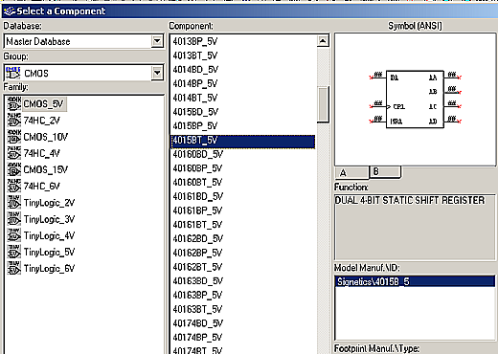Select component 40161BP_5V
This screenshot has height=354, width=498.
197,210
